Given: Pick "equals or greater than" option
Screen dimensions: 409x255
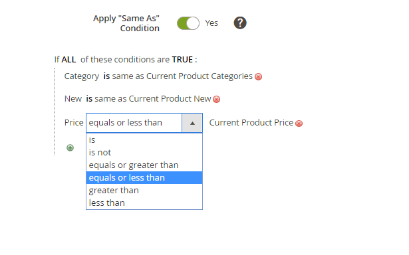Looking at the screenshot, I should click(x=144, y=165).
